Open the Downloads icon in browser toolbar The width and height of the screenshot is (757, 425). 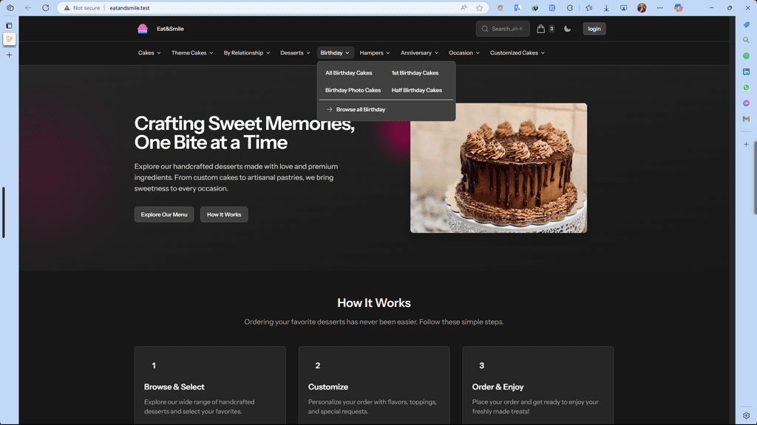606,7
